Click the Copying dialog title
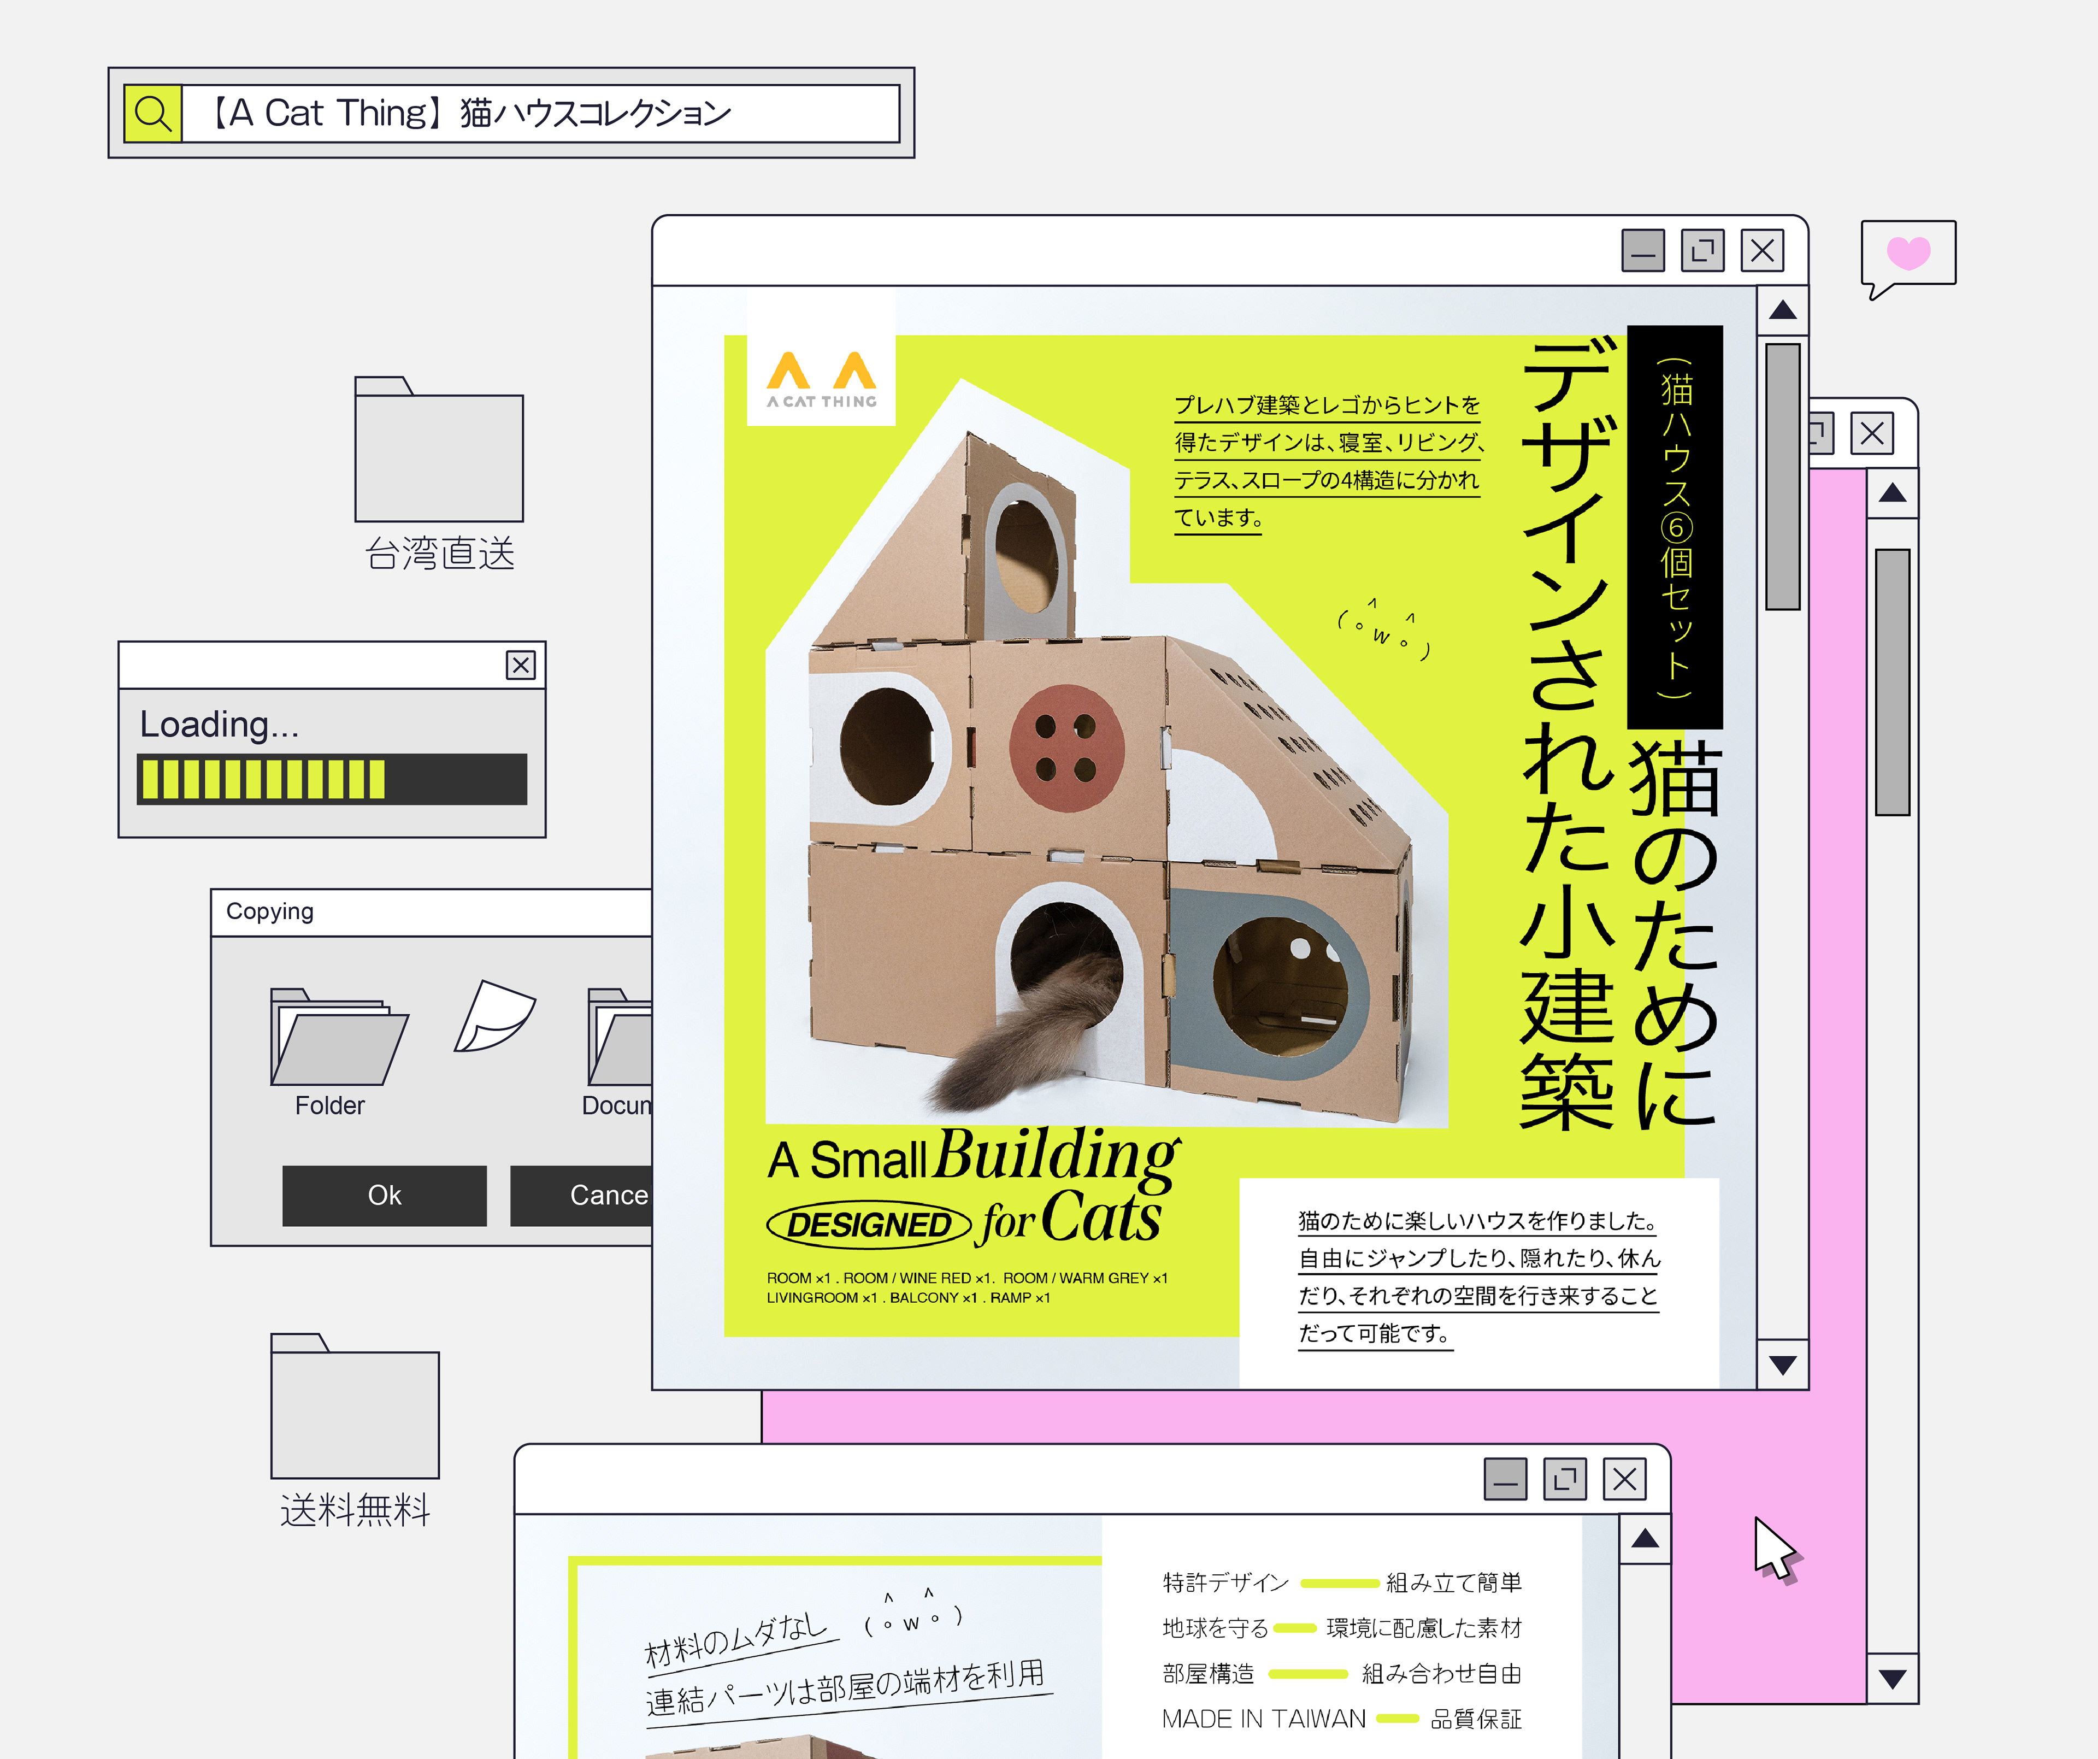2098x1759 pixels. click(x=270, y=911)
